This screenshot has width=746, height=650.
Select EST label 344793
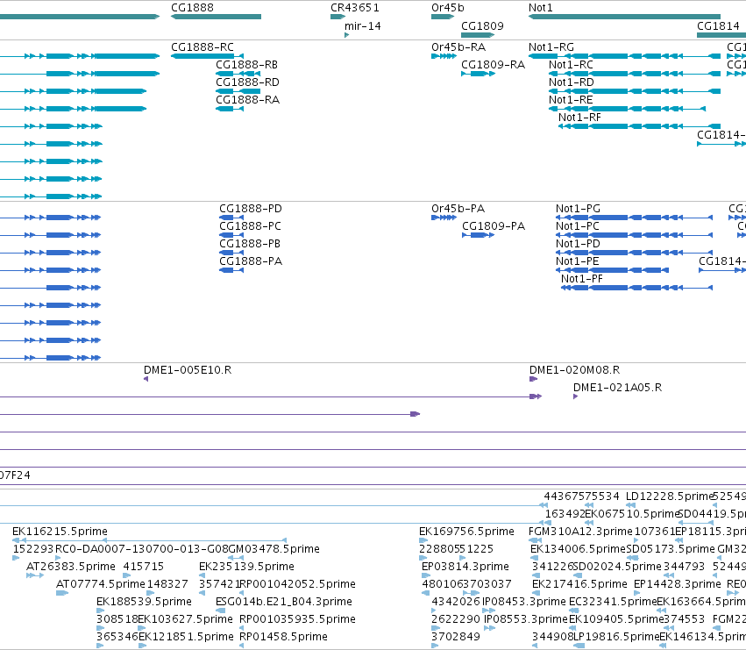(684, 567)
